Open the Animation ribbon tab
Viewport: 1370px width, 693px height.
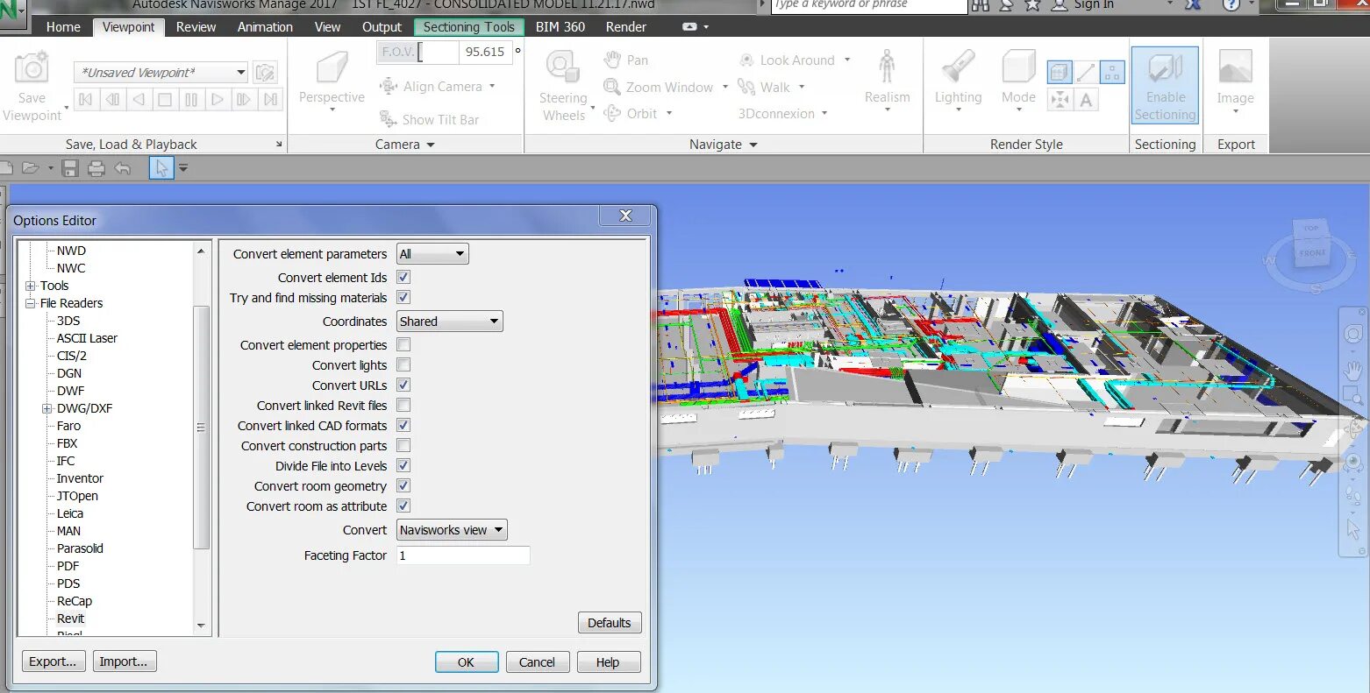[265, 27]
